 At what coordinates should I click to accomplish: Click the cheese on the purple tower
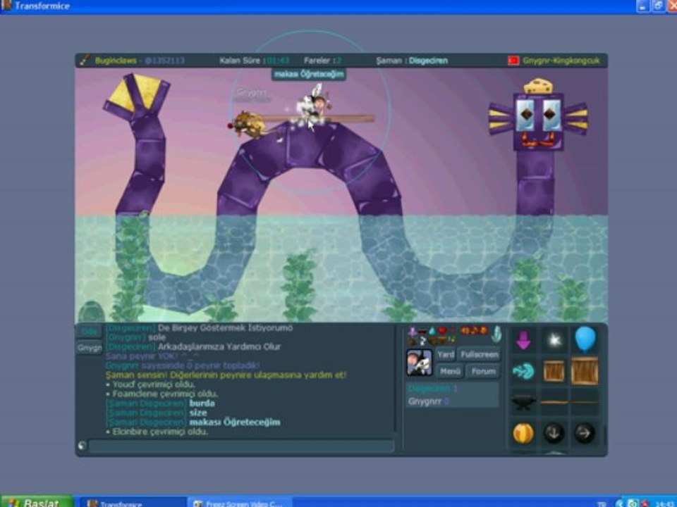pyautogui.click(x=538, y=86)
